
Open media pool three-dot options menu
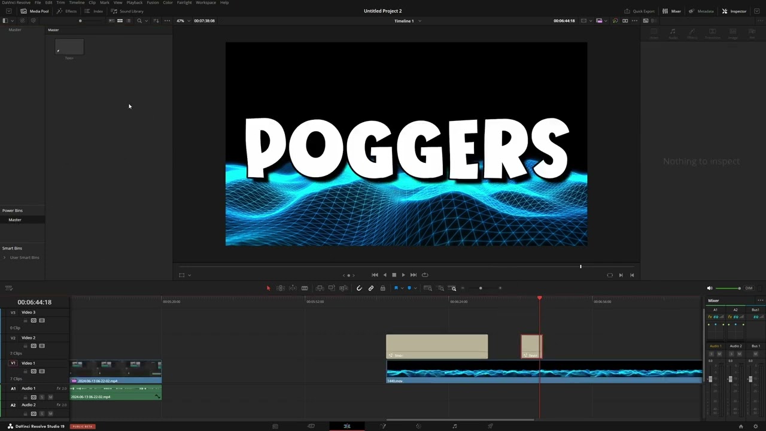click(x=167, y=21)
